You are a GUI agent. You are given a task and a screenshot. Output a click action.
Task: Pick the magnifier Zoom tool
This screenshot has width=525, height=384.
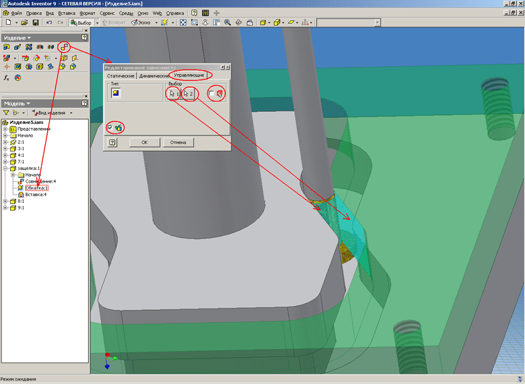tap(228, 22)
